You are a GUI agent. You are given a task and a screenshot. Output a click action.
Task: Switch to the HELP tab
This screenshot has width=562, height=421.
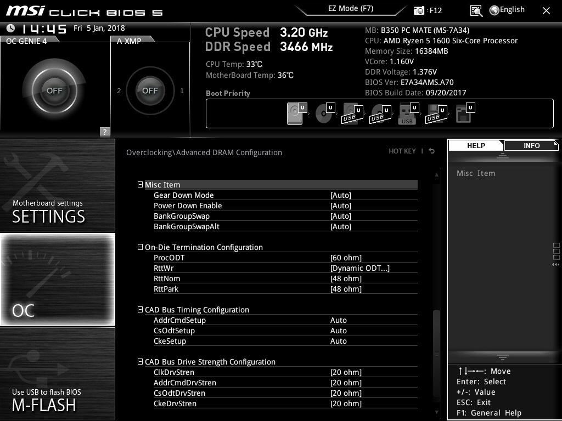(476, 145)
